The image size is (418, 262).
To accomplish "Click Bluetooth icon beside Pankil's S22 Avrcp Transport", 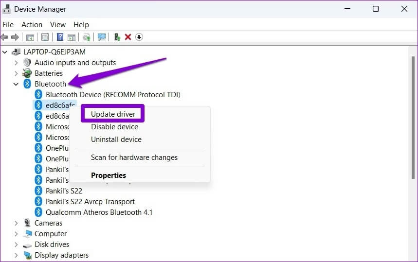I will point(38,202).
